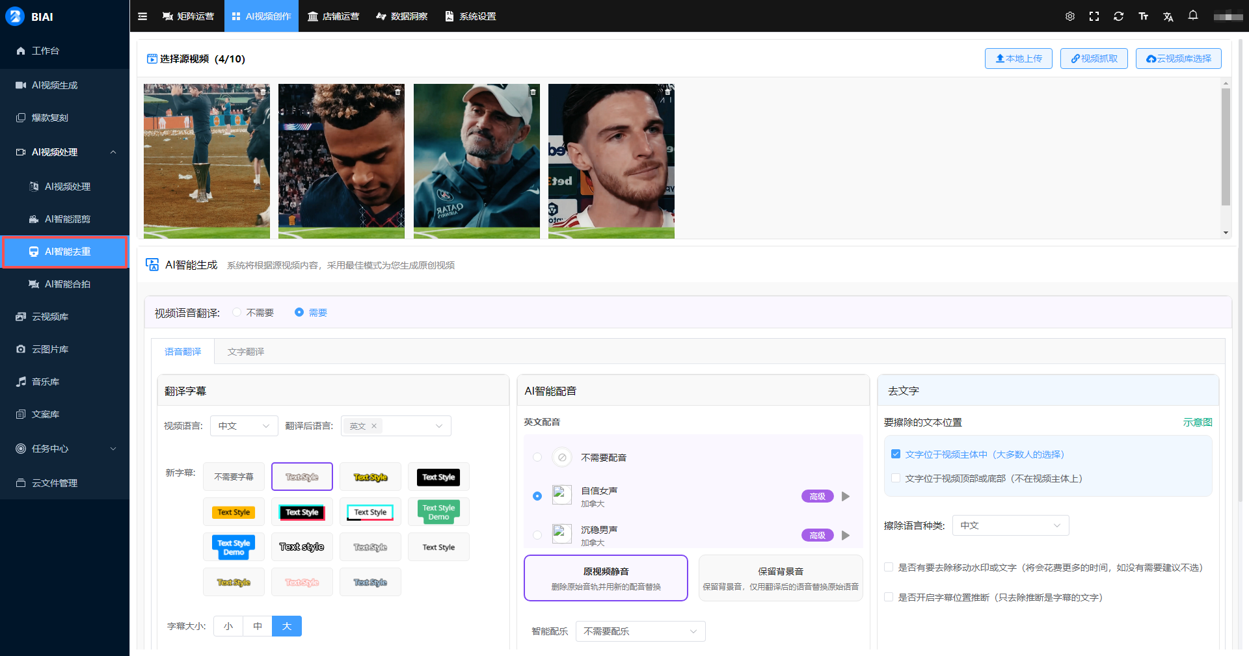The image size is (1249, 656).
Task: Switch to the 语音翻译 tab
Action: click(x=183, y=352)
